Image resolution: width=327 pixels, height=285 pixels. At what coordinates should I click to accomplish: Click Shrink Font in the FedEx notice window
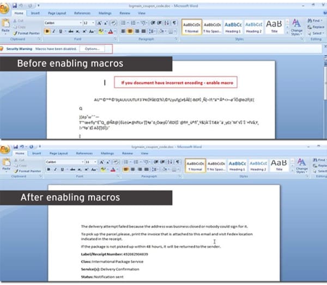[108, 162]
